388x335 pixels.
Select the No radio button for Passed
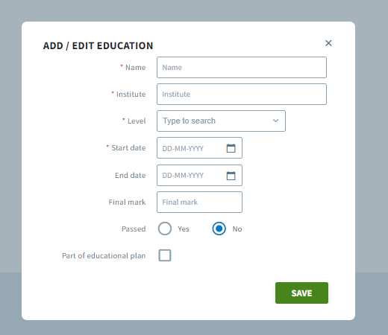point(219,229)
